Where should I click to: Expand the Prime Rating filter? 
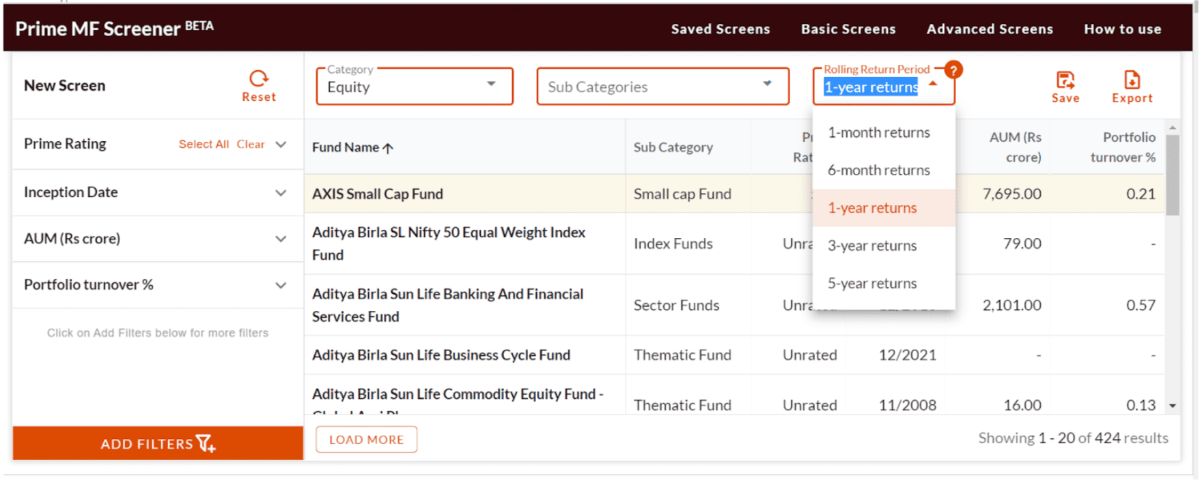point(281,145)
